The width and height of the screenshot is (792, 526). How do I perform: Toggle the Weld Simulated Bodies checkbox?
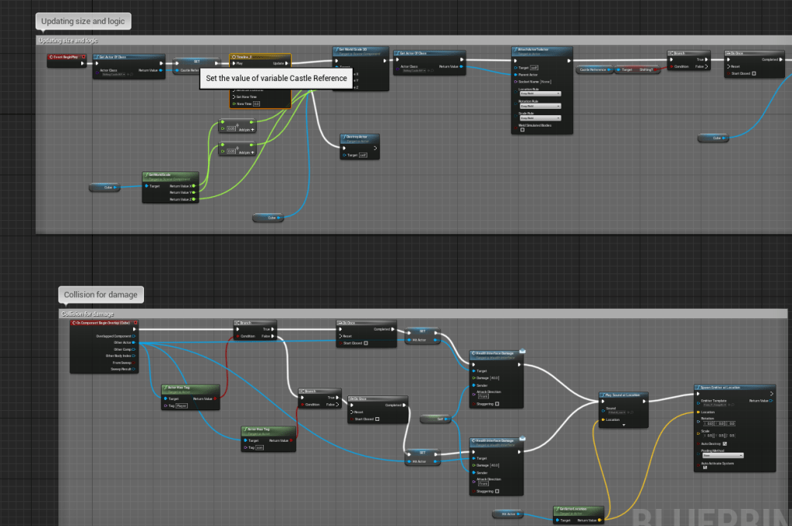(522, 130)
